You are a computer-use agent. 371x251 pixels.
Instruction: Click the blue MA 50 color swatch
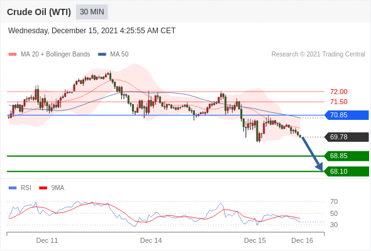coord(102,55)
